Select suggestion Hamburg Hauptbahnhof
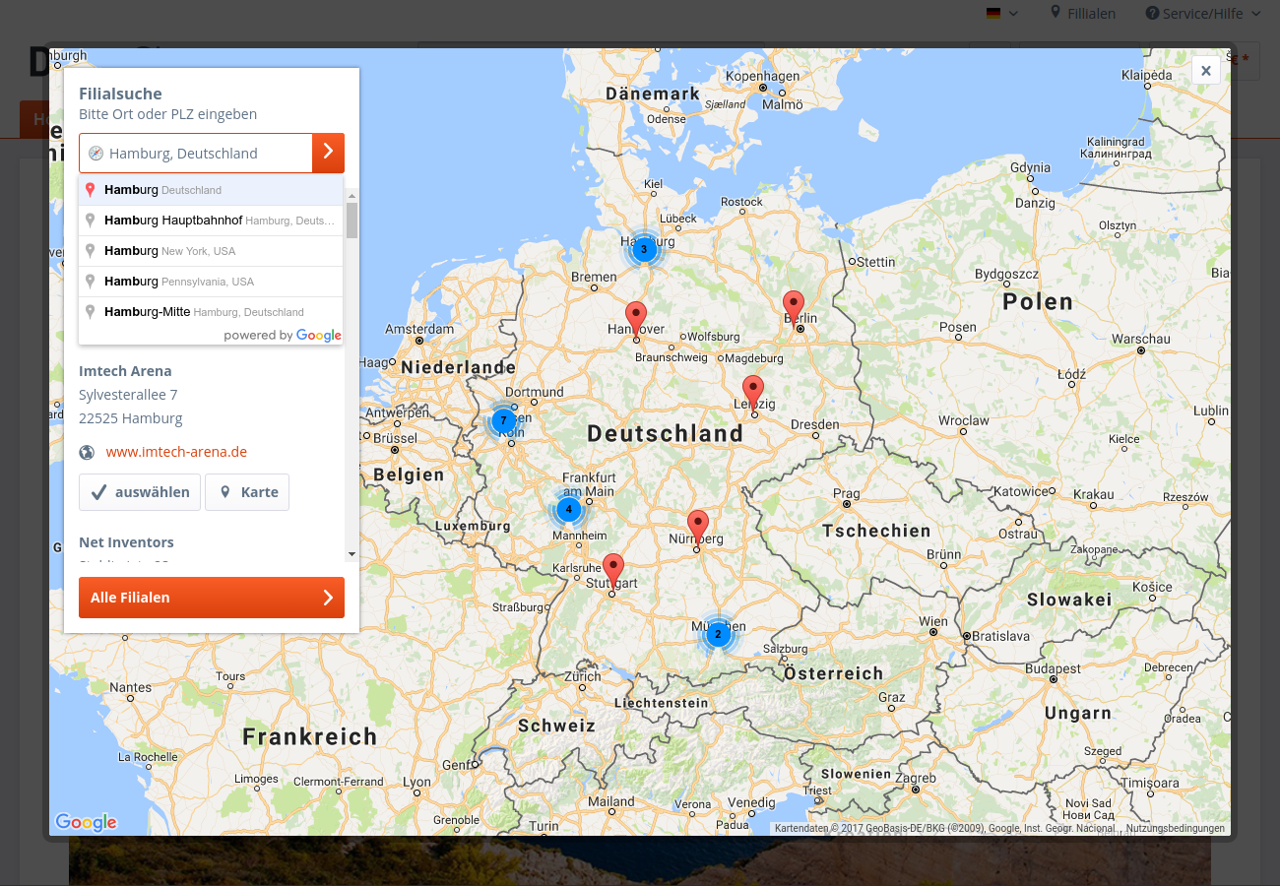The image size is (1280, 886). 211,221
